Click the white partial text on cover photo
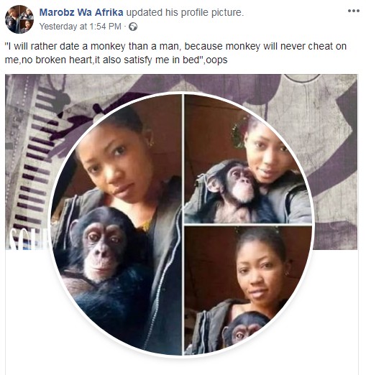 click(28, 239)
